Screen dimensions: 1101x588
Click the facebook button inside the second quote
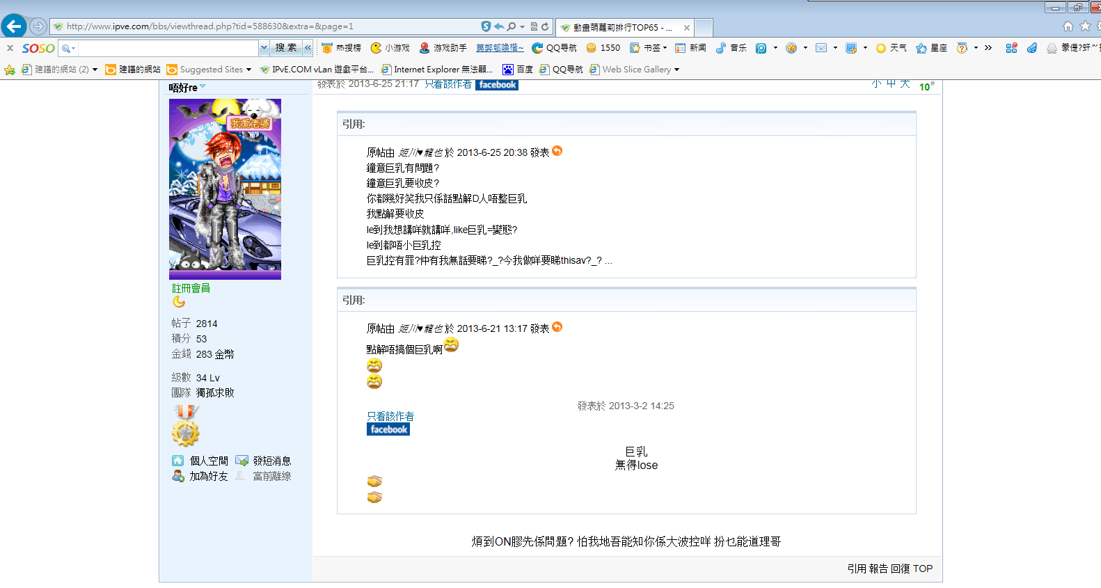click(x=388, y=429)
